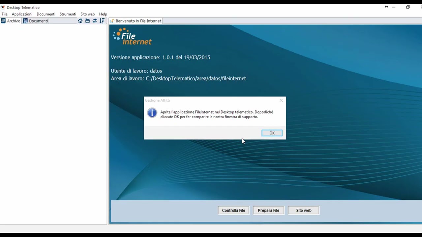Viewport: 422px width, 237px height.
Task: Click the Prepara File button
Action: click(x=268, y=210)
